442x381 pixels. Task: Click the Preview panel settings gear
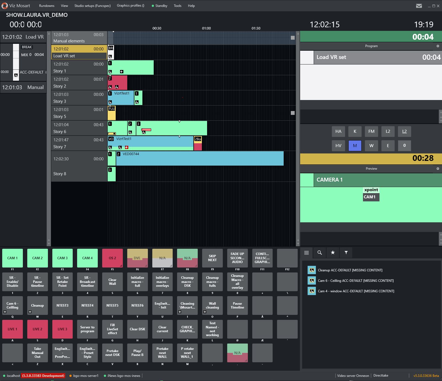click(438, 169)
